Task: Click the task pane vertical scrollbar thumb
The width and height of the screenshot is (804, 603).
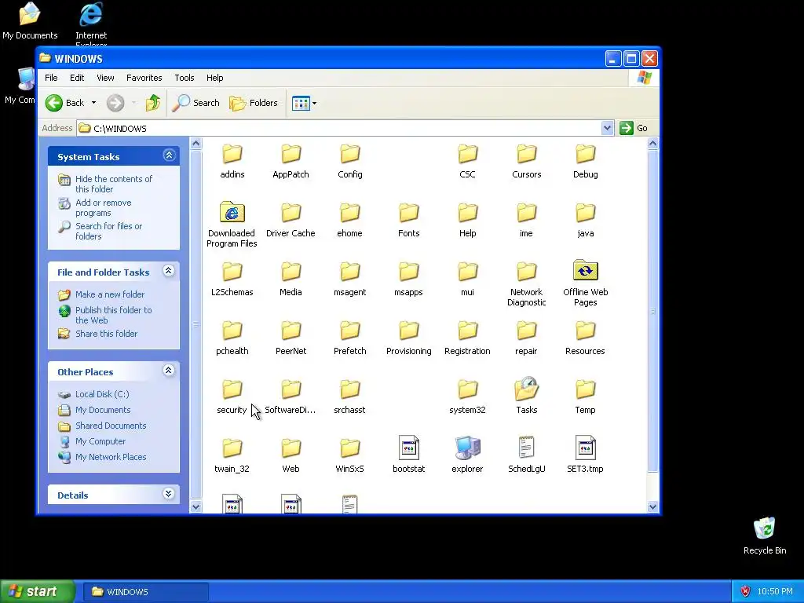Action: pos(196,324)
